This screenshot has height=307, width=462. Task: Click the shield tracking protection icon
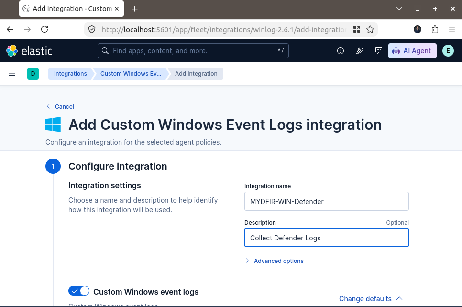click(x=92, y=29)
